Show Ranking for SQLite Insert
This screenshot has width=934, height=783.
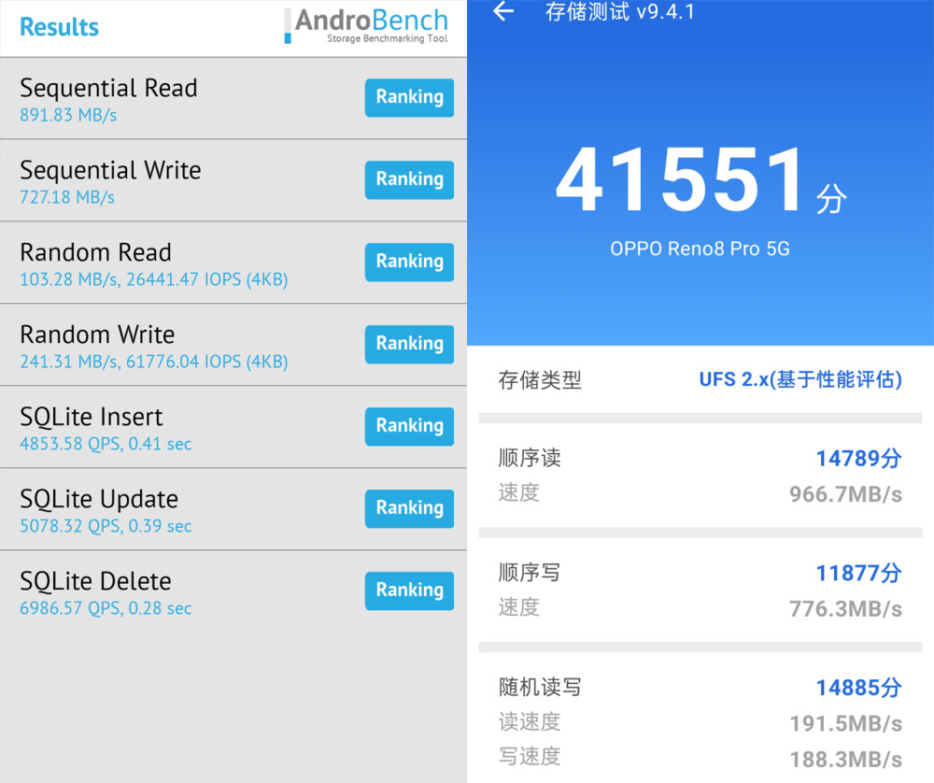point(409,426)
